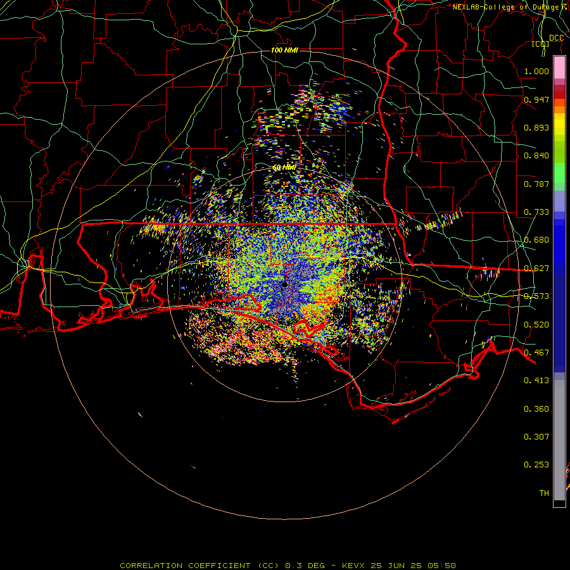Select the 0.787 legend value

click(x=536, y=184)
